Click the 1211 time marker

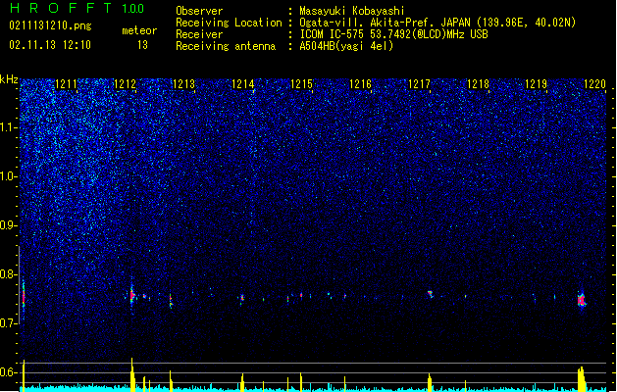pyautogui.click(x=66, y=84)
